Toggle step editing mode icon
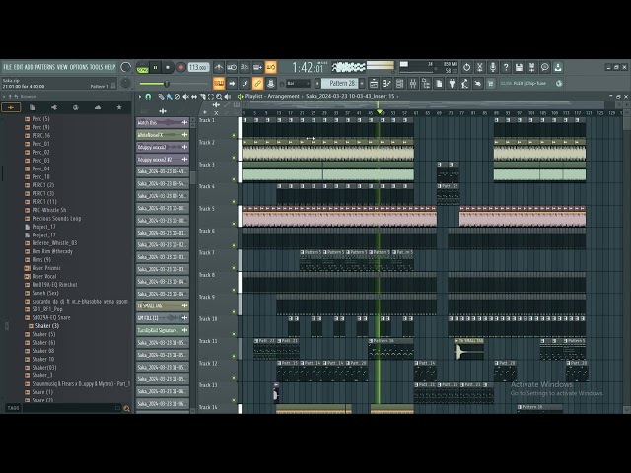The height and width of the screenshot is (473, 631). (x=245, y=83)
